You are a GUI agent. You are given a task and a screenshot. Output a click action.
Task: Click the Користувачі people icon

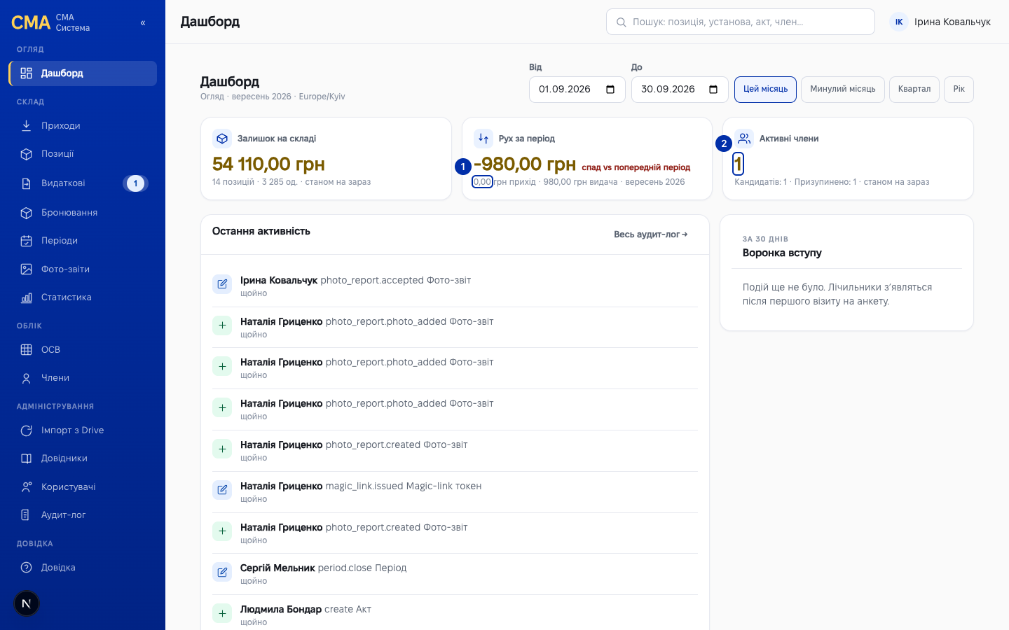[x=26, y=487]
